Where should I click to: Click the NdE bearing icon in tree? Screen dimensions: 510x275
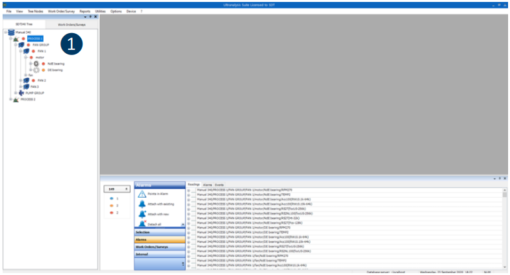(x=36, y=64)
